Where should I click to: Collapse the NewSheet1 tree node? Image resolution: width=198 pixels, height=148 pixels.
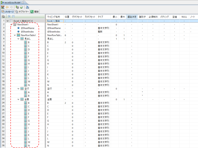click(11, 24)
